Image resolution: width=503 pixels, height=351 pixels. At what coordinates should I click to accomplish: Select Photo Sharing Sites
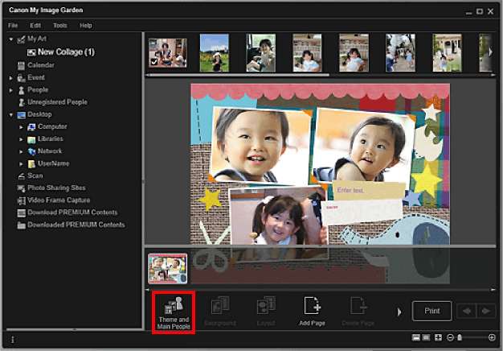click(56, 188)
